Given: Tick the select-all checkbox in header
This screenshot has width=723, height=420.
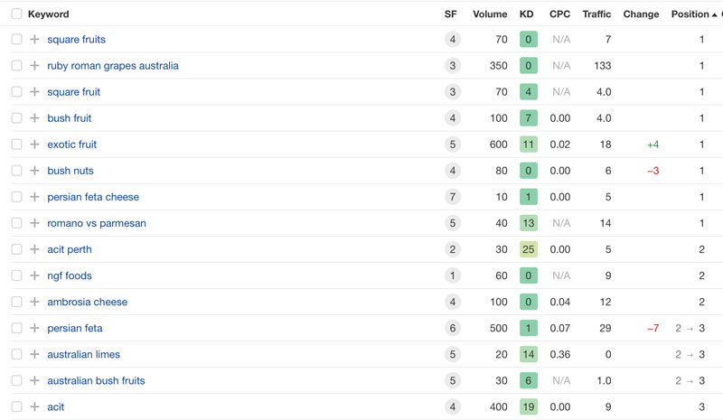Looking at the screenshot, I should (x=16, y=14).
